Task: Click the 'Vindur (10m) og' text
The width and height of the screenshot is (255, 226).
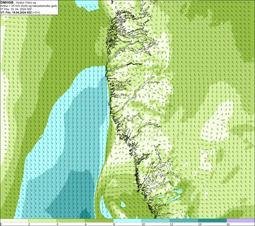Action: pyautogui.click(x=26, y=3)
